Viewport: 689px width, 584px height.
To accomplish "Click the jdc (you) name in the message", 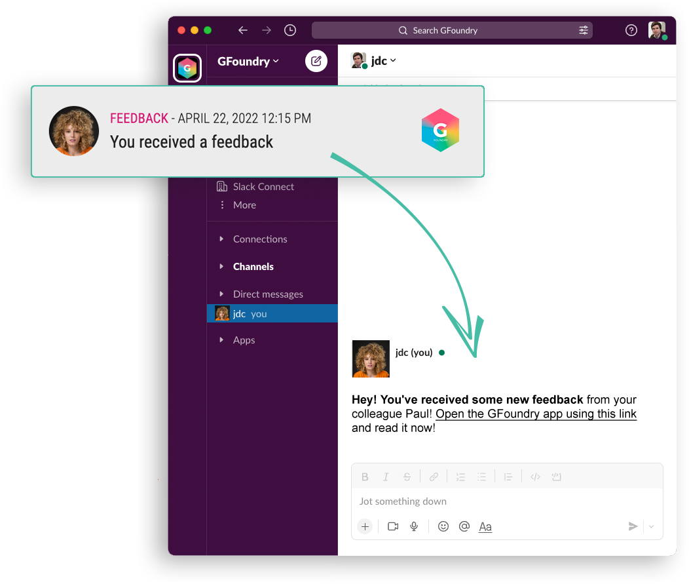I will [x=414, y=352].
